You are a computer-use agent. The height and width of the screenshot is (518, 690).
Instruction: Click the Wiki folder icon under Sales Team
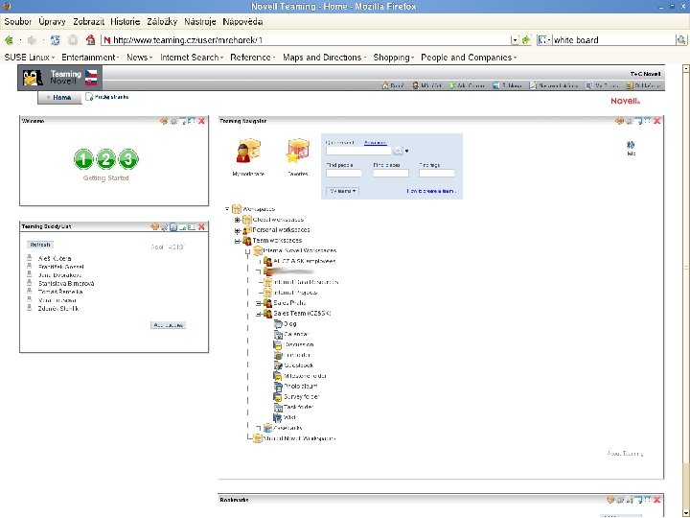(x=277, y=417)
